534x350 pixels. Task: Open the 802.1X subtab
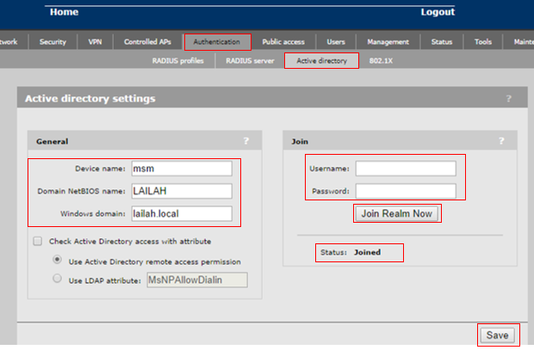tap(381, 60)
